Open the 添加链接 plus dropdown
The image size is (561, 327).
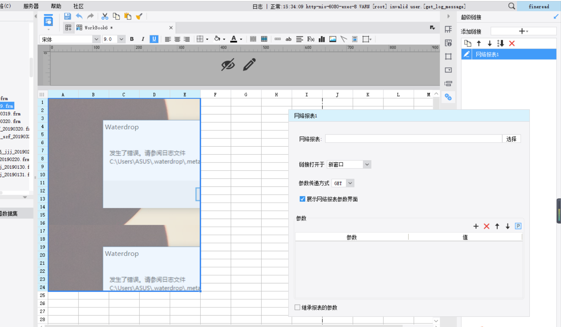point(523,31)
